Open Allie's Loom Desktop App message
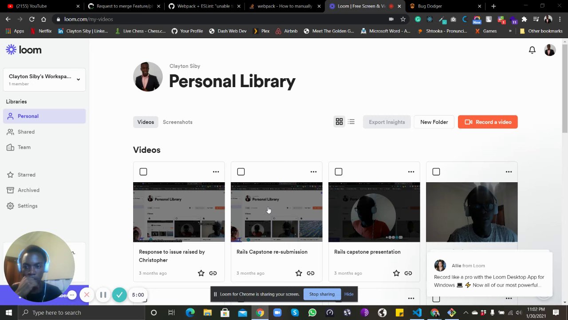Screen dimensions: 568x320 tap(489, 275)
